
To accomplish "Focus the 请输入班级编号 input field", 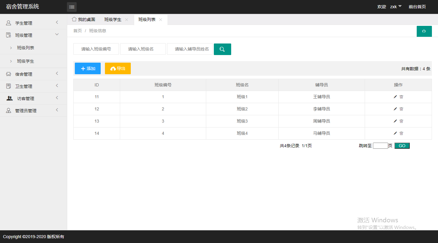I will tap(96, 49).
